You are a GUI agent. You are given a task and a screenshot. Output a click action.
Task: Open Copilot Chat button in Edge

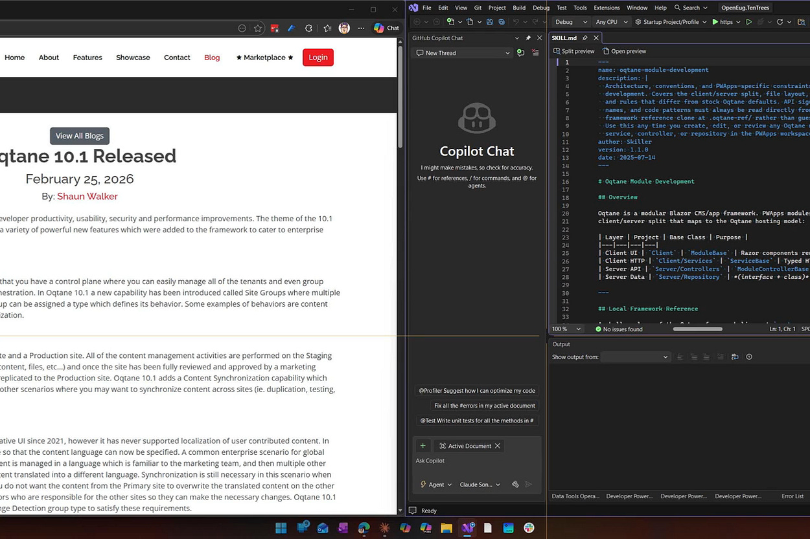386,28
